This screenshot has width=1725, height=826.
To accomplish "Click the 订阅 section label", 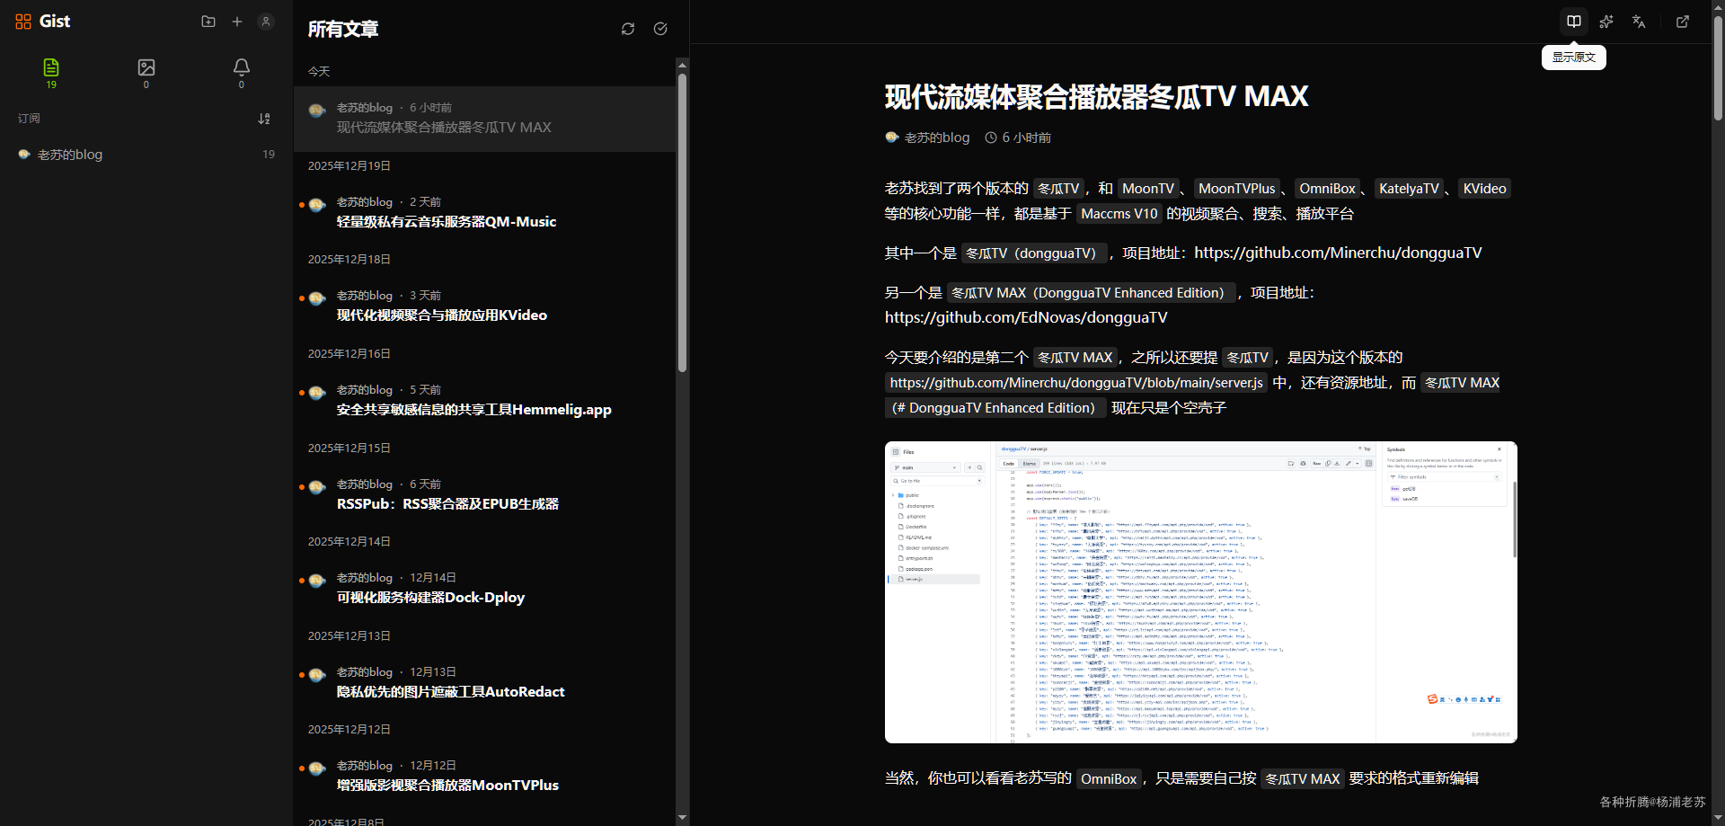I will 29,119.
